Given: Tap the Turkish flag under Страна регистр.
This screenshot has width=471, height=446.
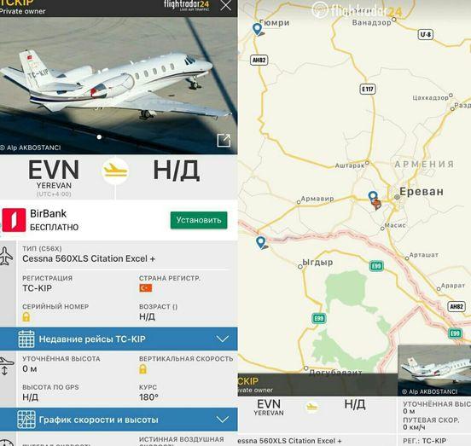Looking at the screenshot, I should point(145,288).
